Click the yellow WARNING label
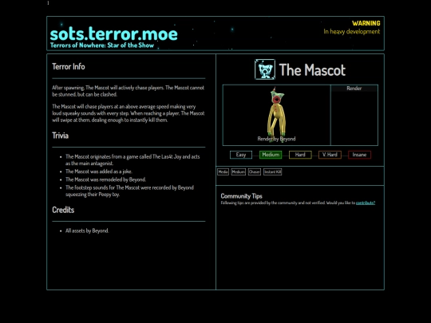This screenshot has height=323, width=431. coord(366,23)
